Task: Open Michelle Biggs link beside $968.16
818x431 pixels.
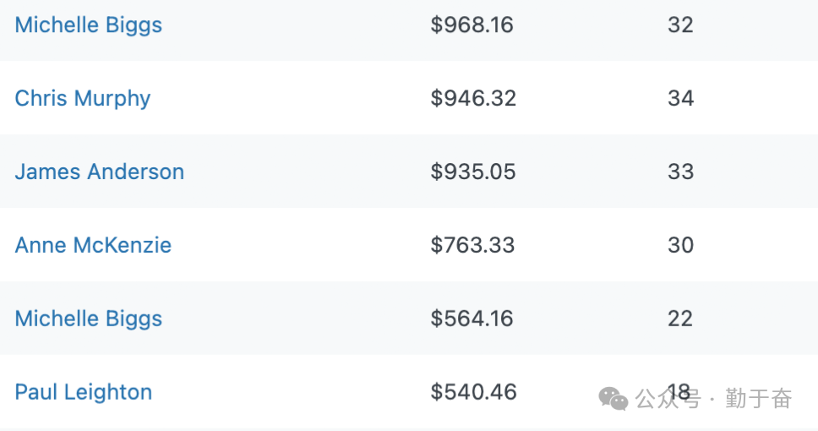Action: tap(89, 25)
